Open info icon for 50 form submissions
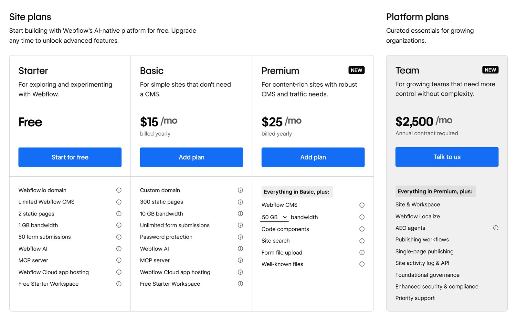Viewport: 517px width, 319px height. click(119, 237)
